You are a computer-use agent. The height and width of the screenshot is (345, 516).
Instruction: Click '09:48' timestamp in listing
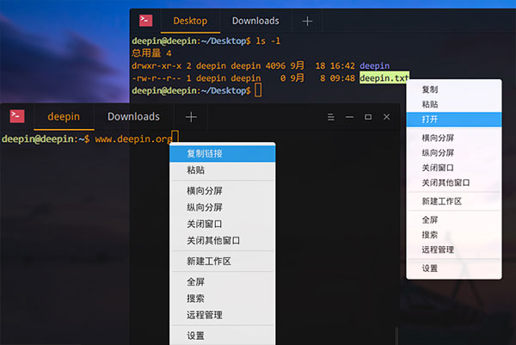(x=342, y=78)
